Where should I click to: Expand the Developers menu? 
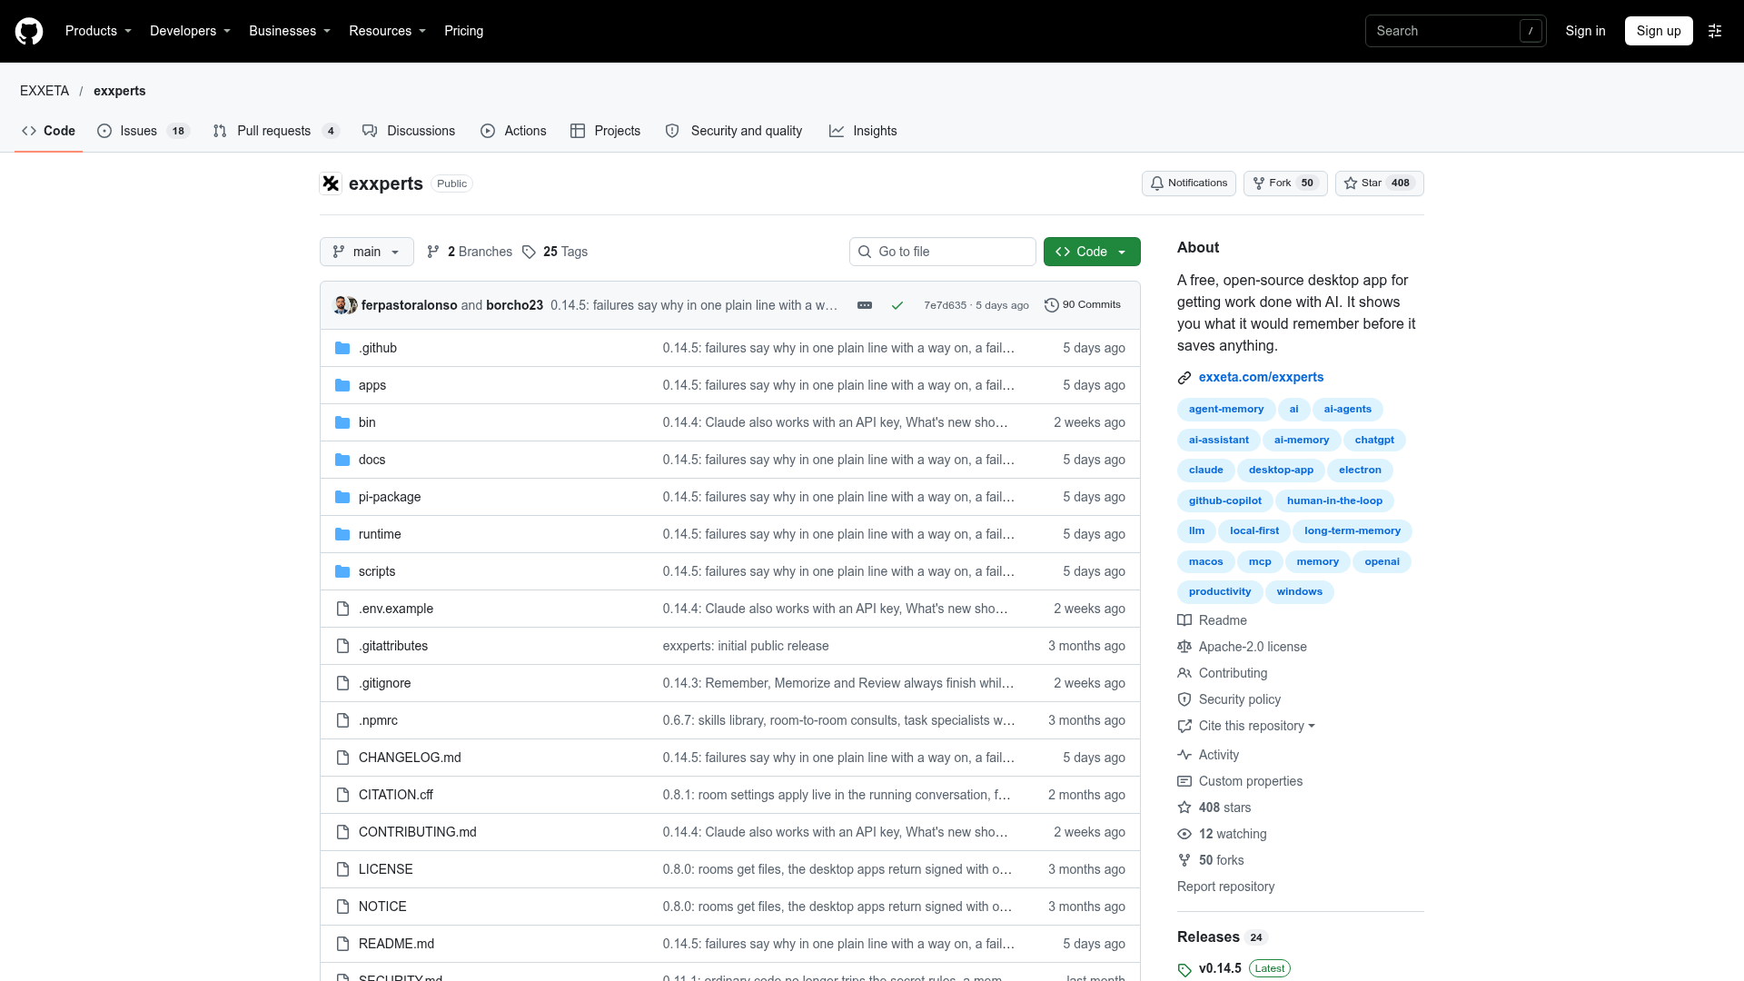[x=190, y=31]
